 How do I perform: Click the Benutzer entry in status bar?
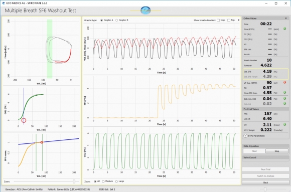(x=24, y=189)
